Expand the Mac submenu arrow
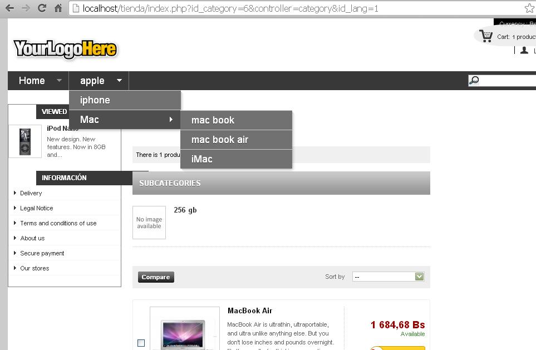The image size is (536, 350). [171, 119]
